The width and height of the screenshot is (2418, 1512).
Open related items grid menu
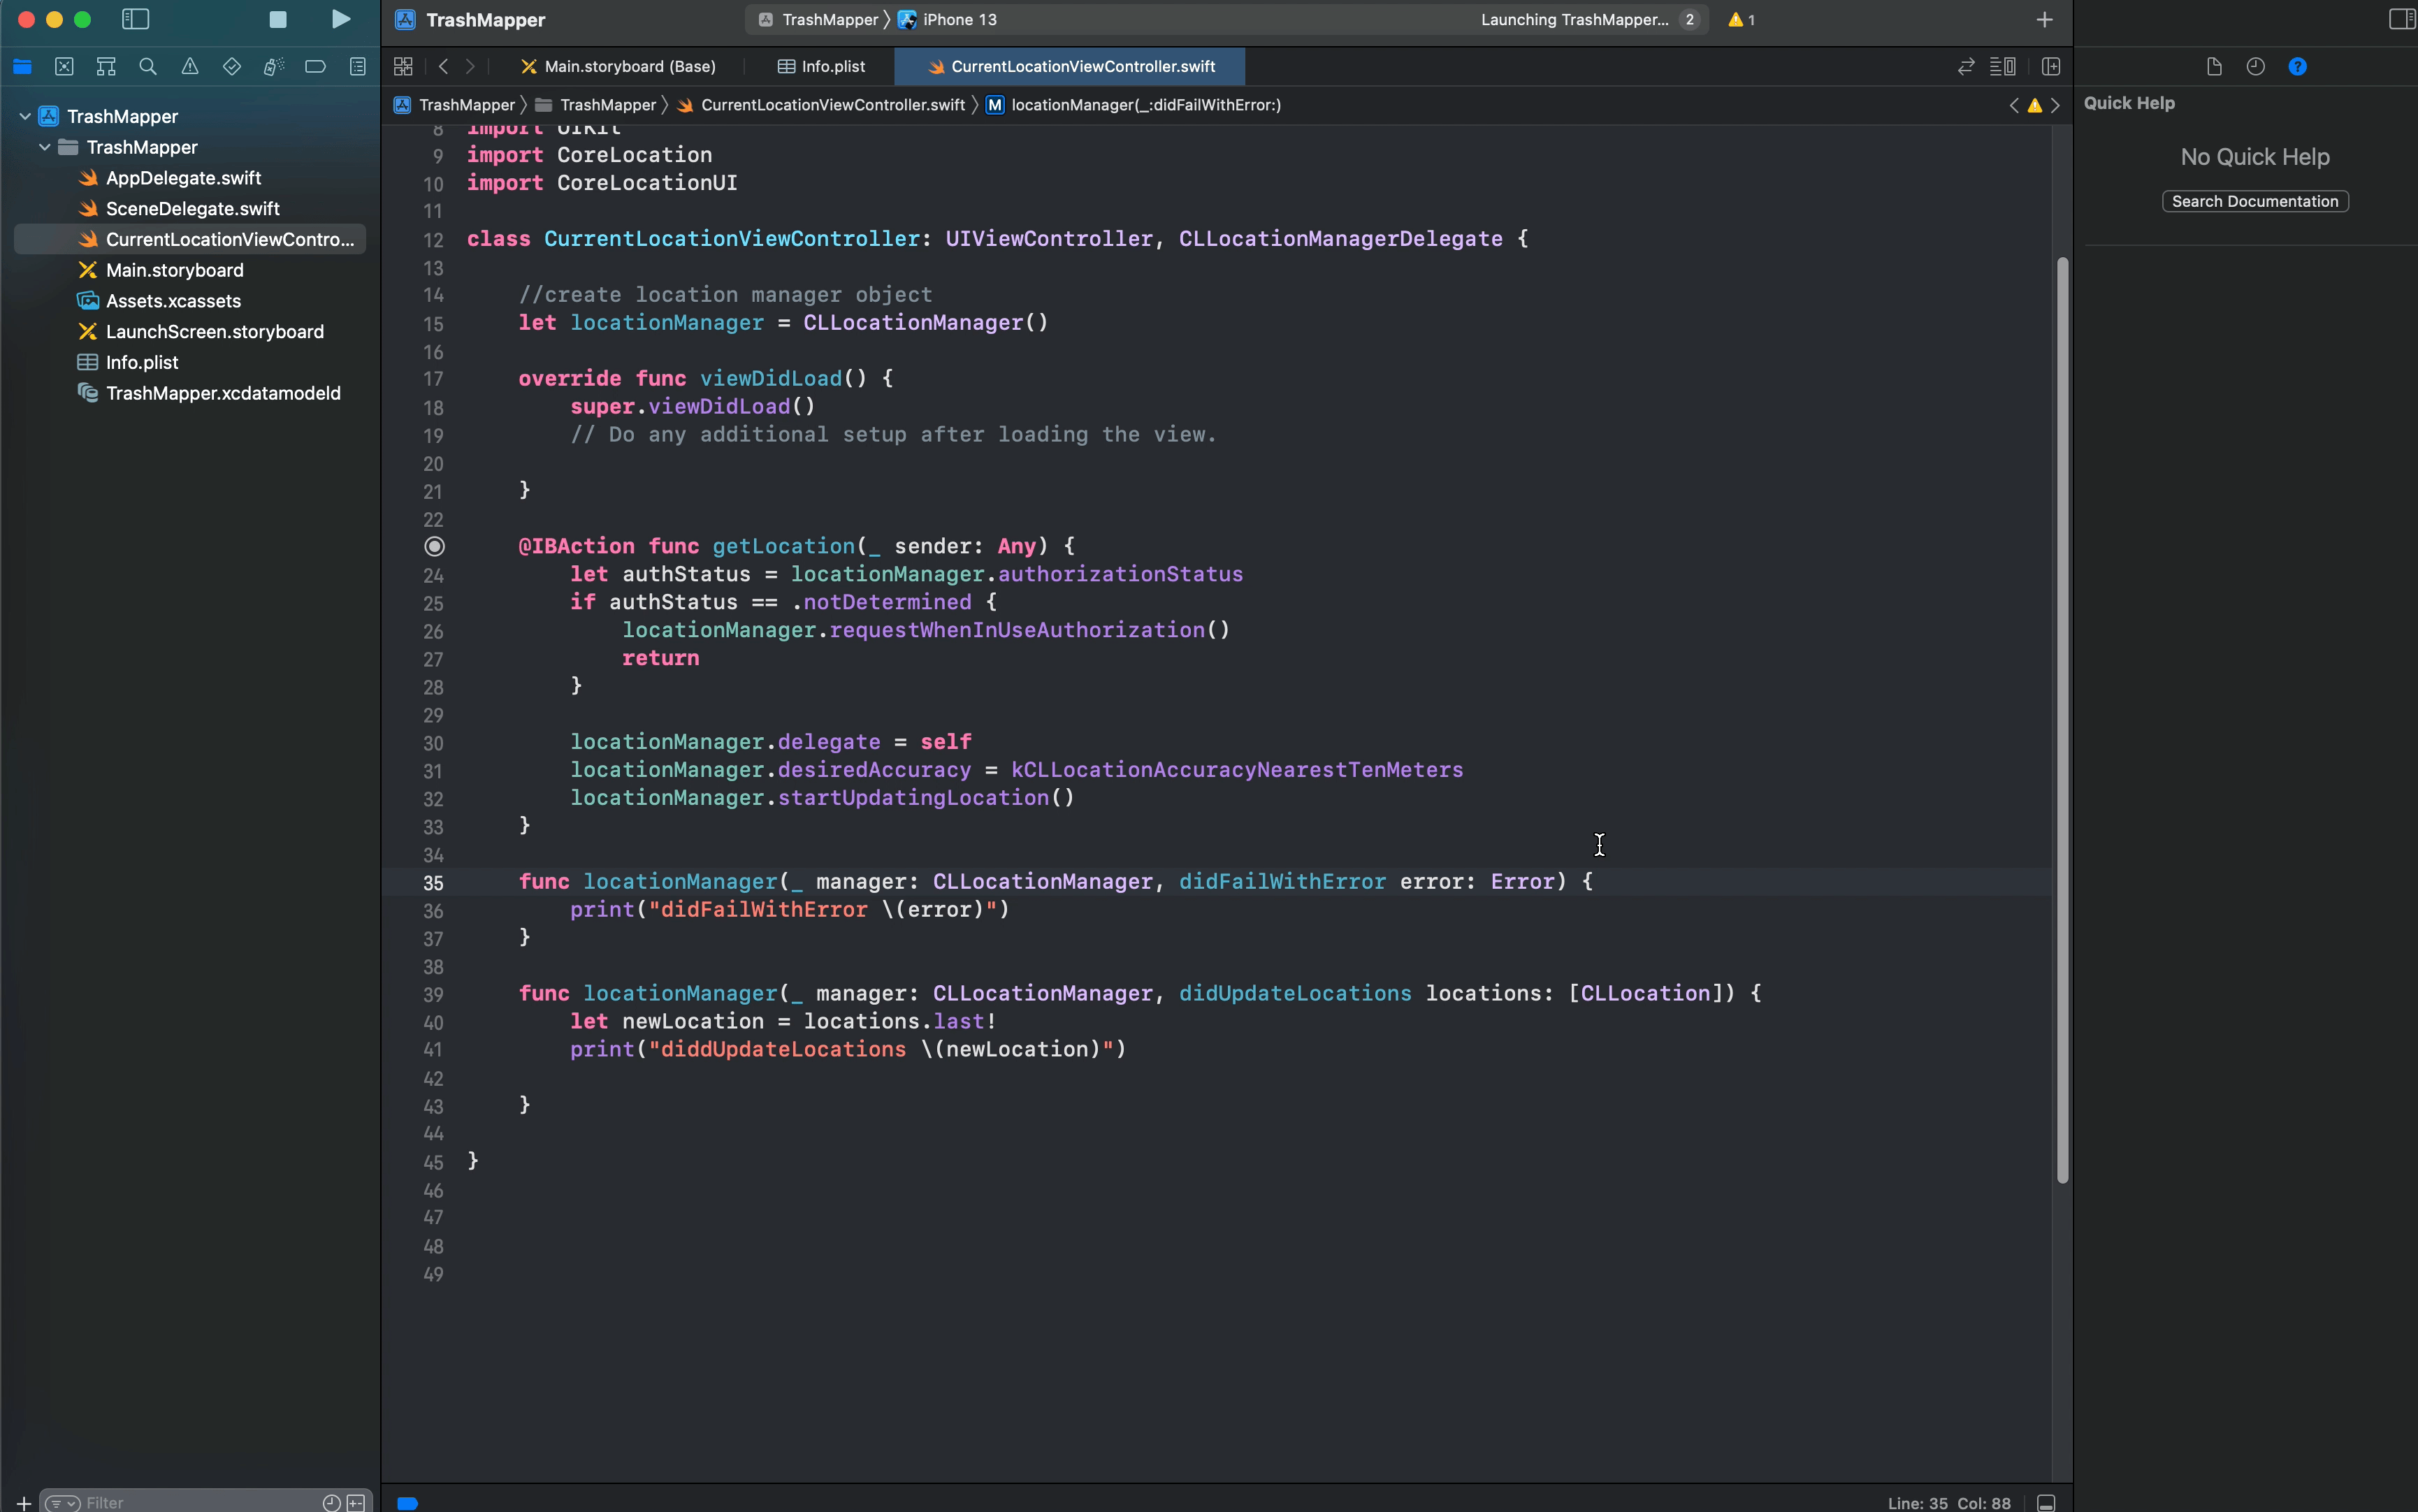(403, 66)
